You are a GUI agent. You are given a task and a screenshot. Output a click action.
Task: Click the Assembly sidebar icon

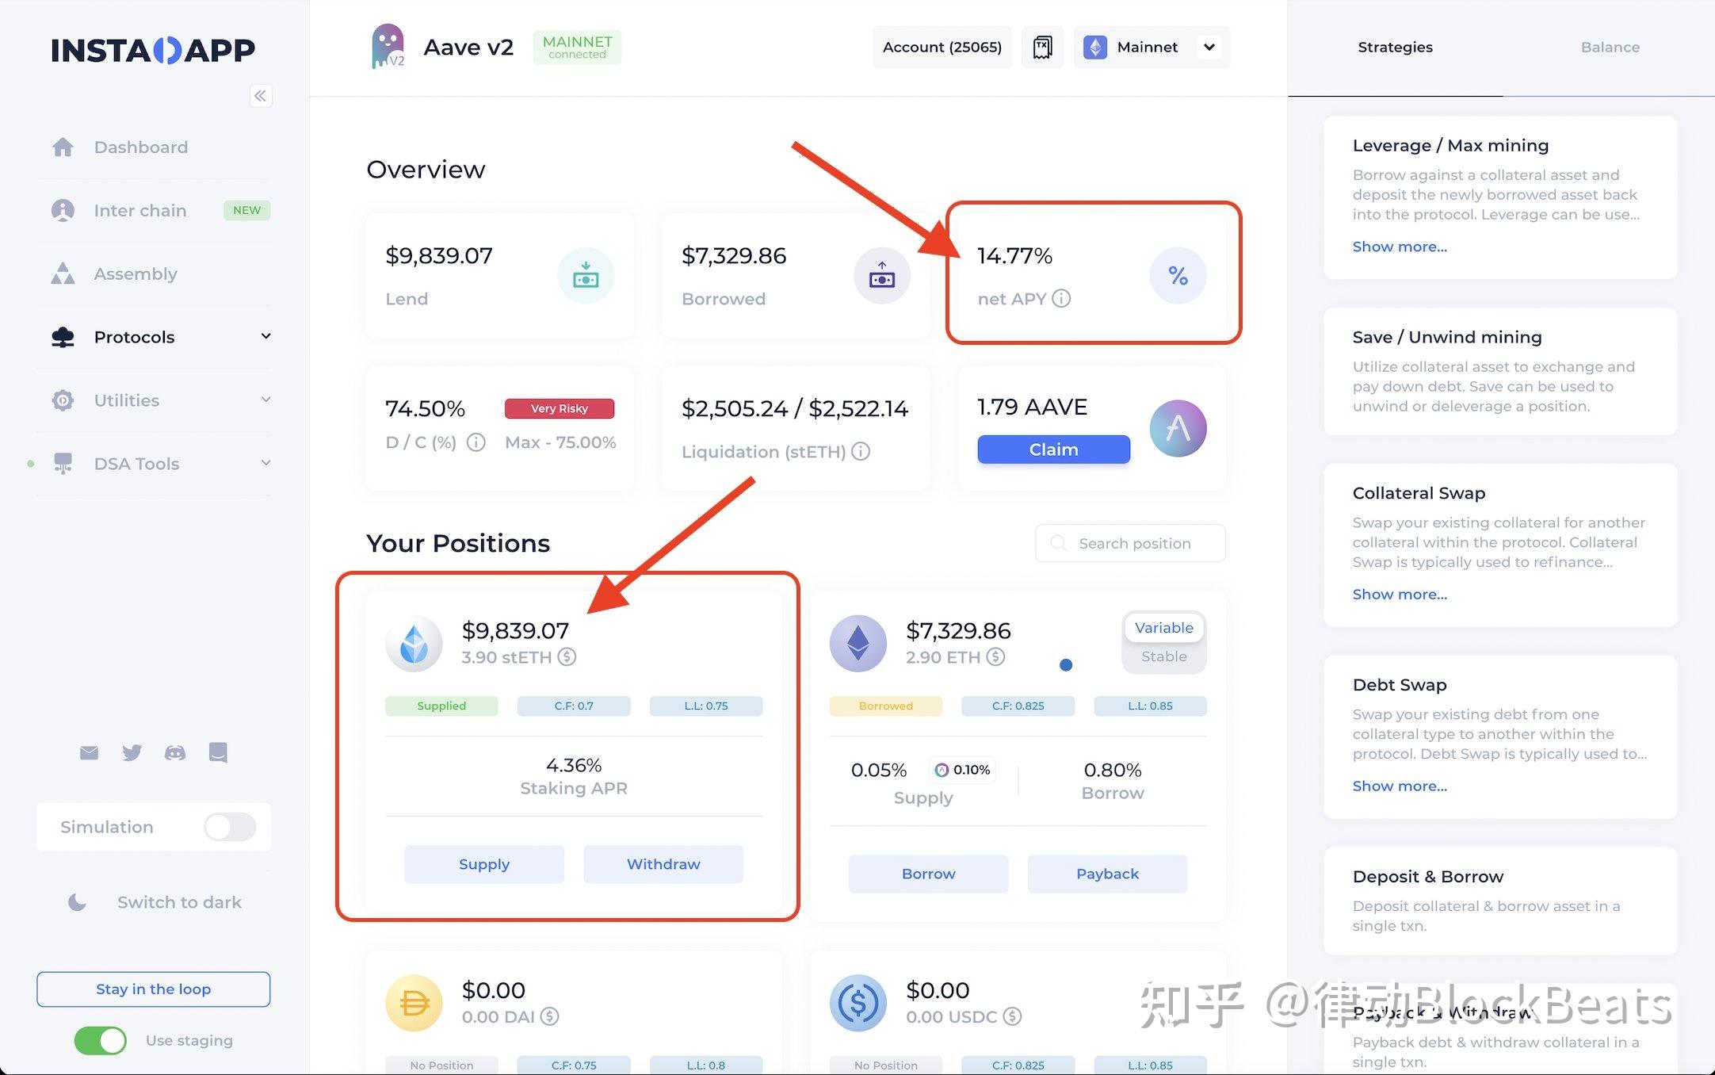(64, 273)
